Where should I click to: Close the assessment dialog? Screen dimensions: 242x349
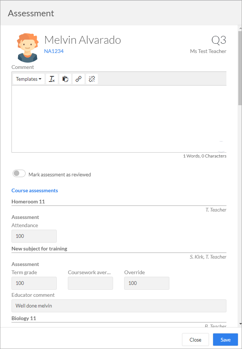pos(195,340)
